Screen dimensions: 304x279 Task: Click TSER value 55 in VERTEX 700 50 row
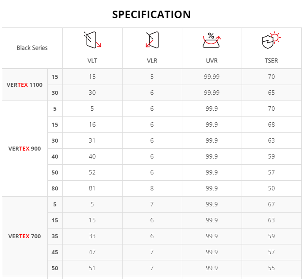click(271, 268)
